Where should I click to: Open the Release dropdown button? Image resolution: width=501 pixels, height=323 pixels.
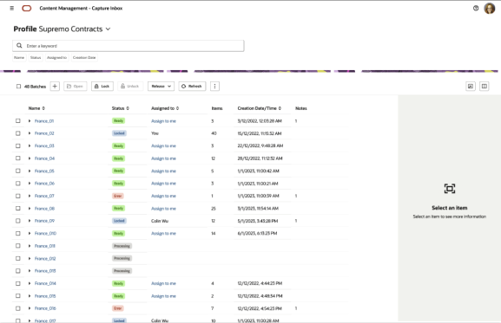161,87
